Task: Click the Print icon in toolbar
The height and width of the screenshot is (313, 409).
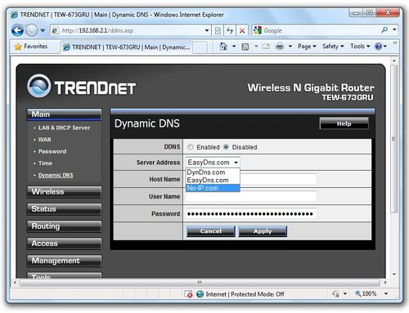Action: [280, 47]
